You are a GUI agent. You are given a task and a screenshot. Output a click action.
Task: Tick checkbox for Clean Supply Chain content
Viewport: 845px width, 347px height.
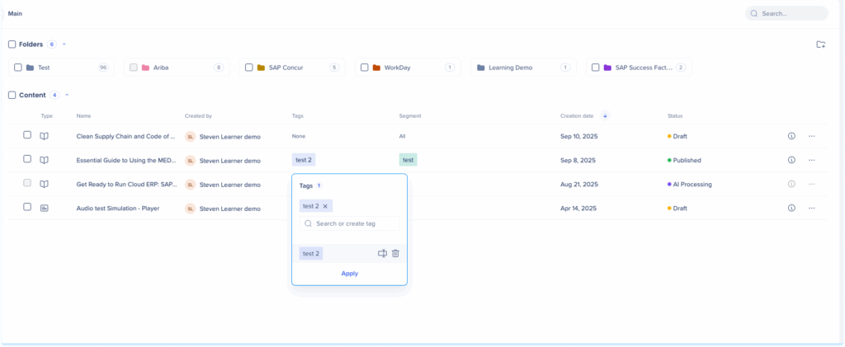[x=27, y=135]
